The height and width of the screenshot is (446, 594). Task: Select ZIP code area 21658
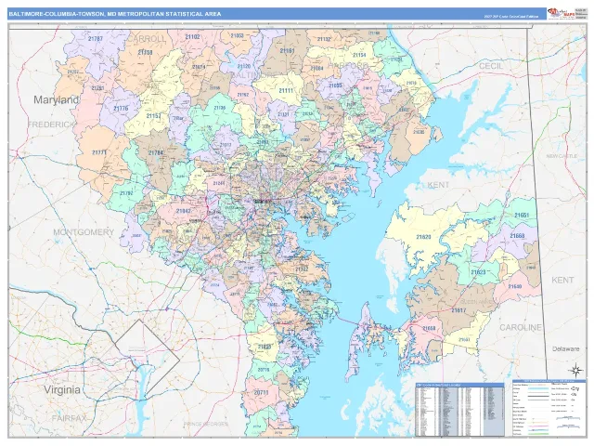point(429,328)
